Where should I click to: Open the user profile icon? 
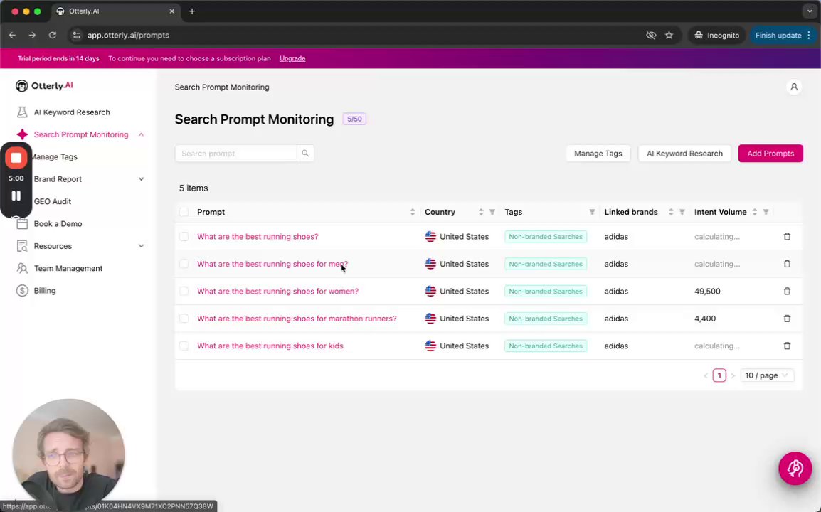(794, 87)
